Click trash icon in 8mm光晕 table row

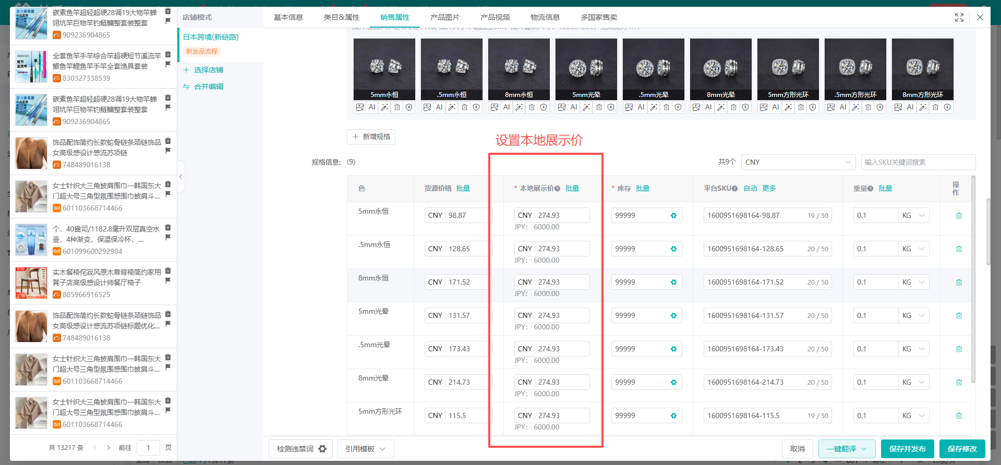(959, 382)
